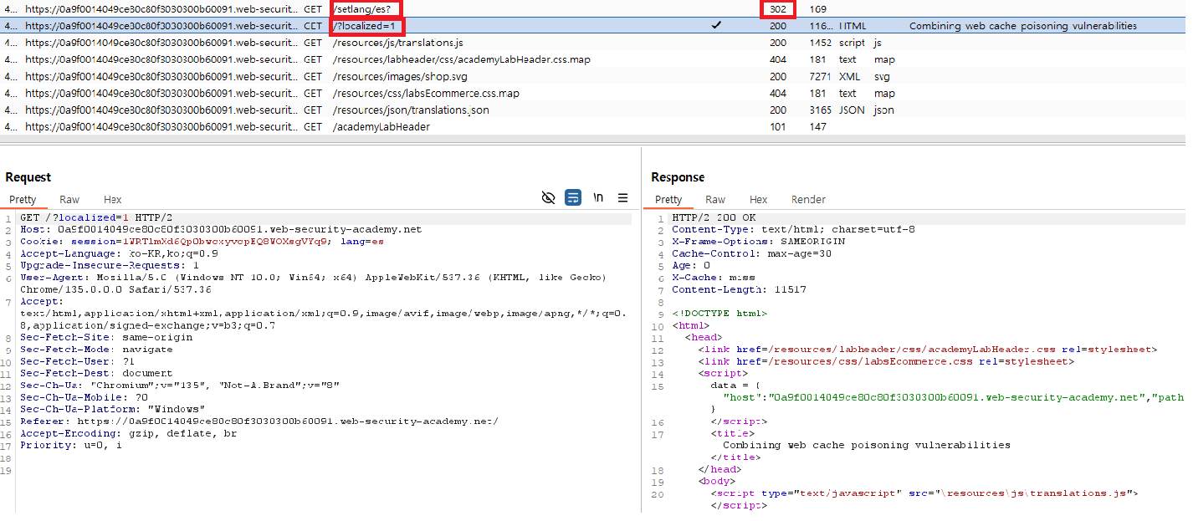Viewport: 1193px width, 521px height.
Task: Switch to the Request Hex tab
Action: (113, 199)
